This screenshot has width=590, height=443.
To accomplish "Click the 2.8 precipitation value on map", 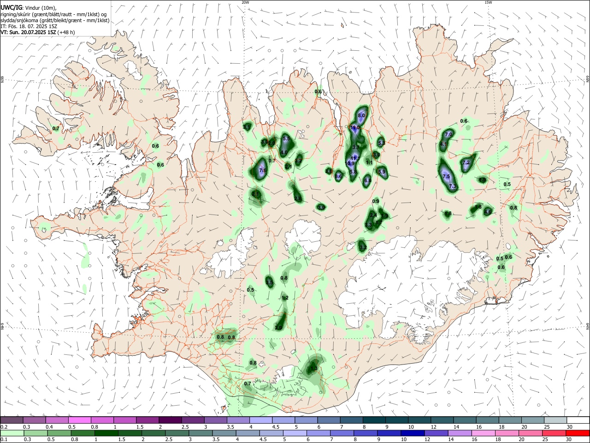I will coord(298,199).
